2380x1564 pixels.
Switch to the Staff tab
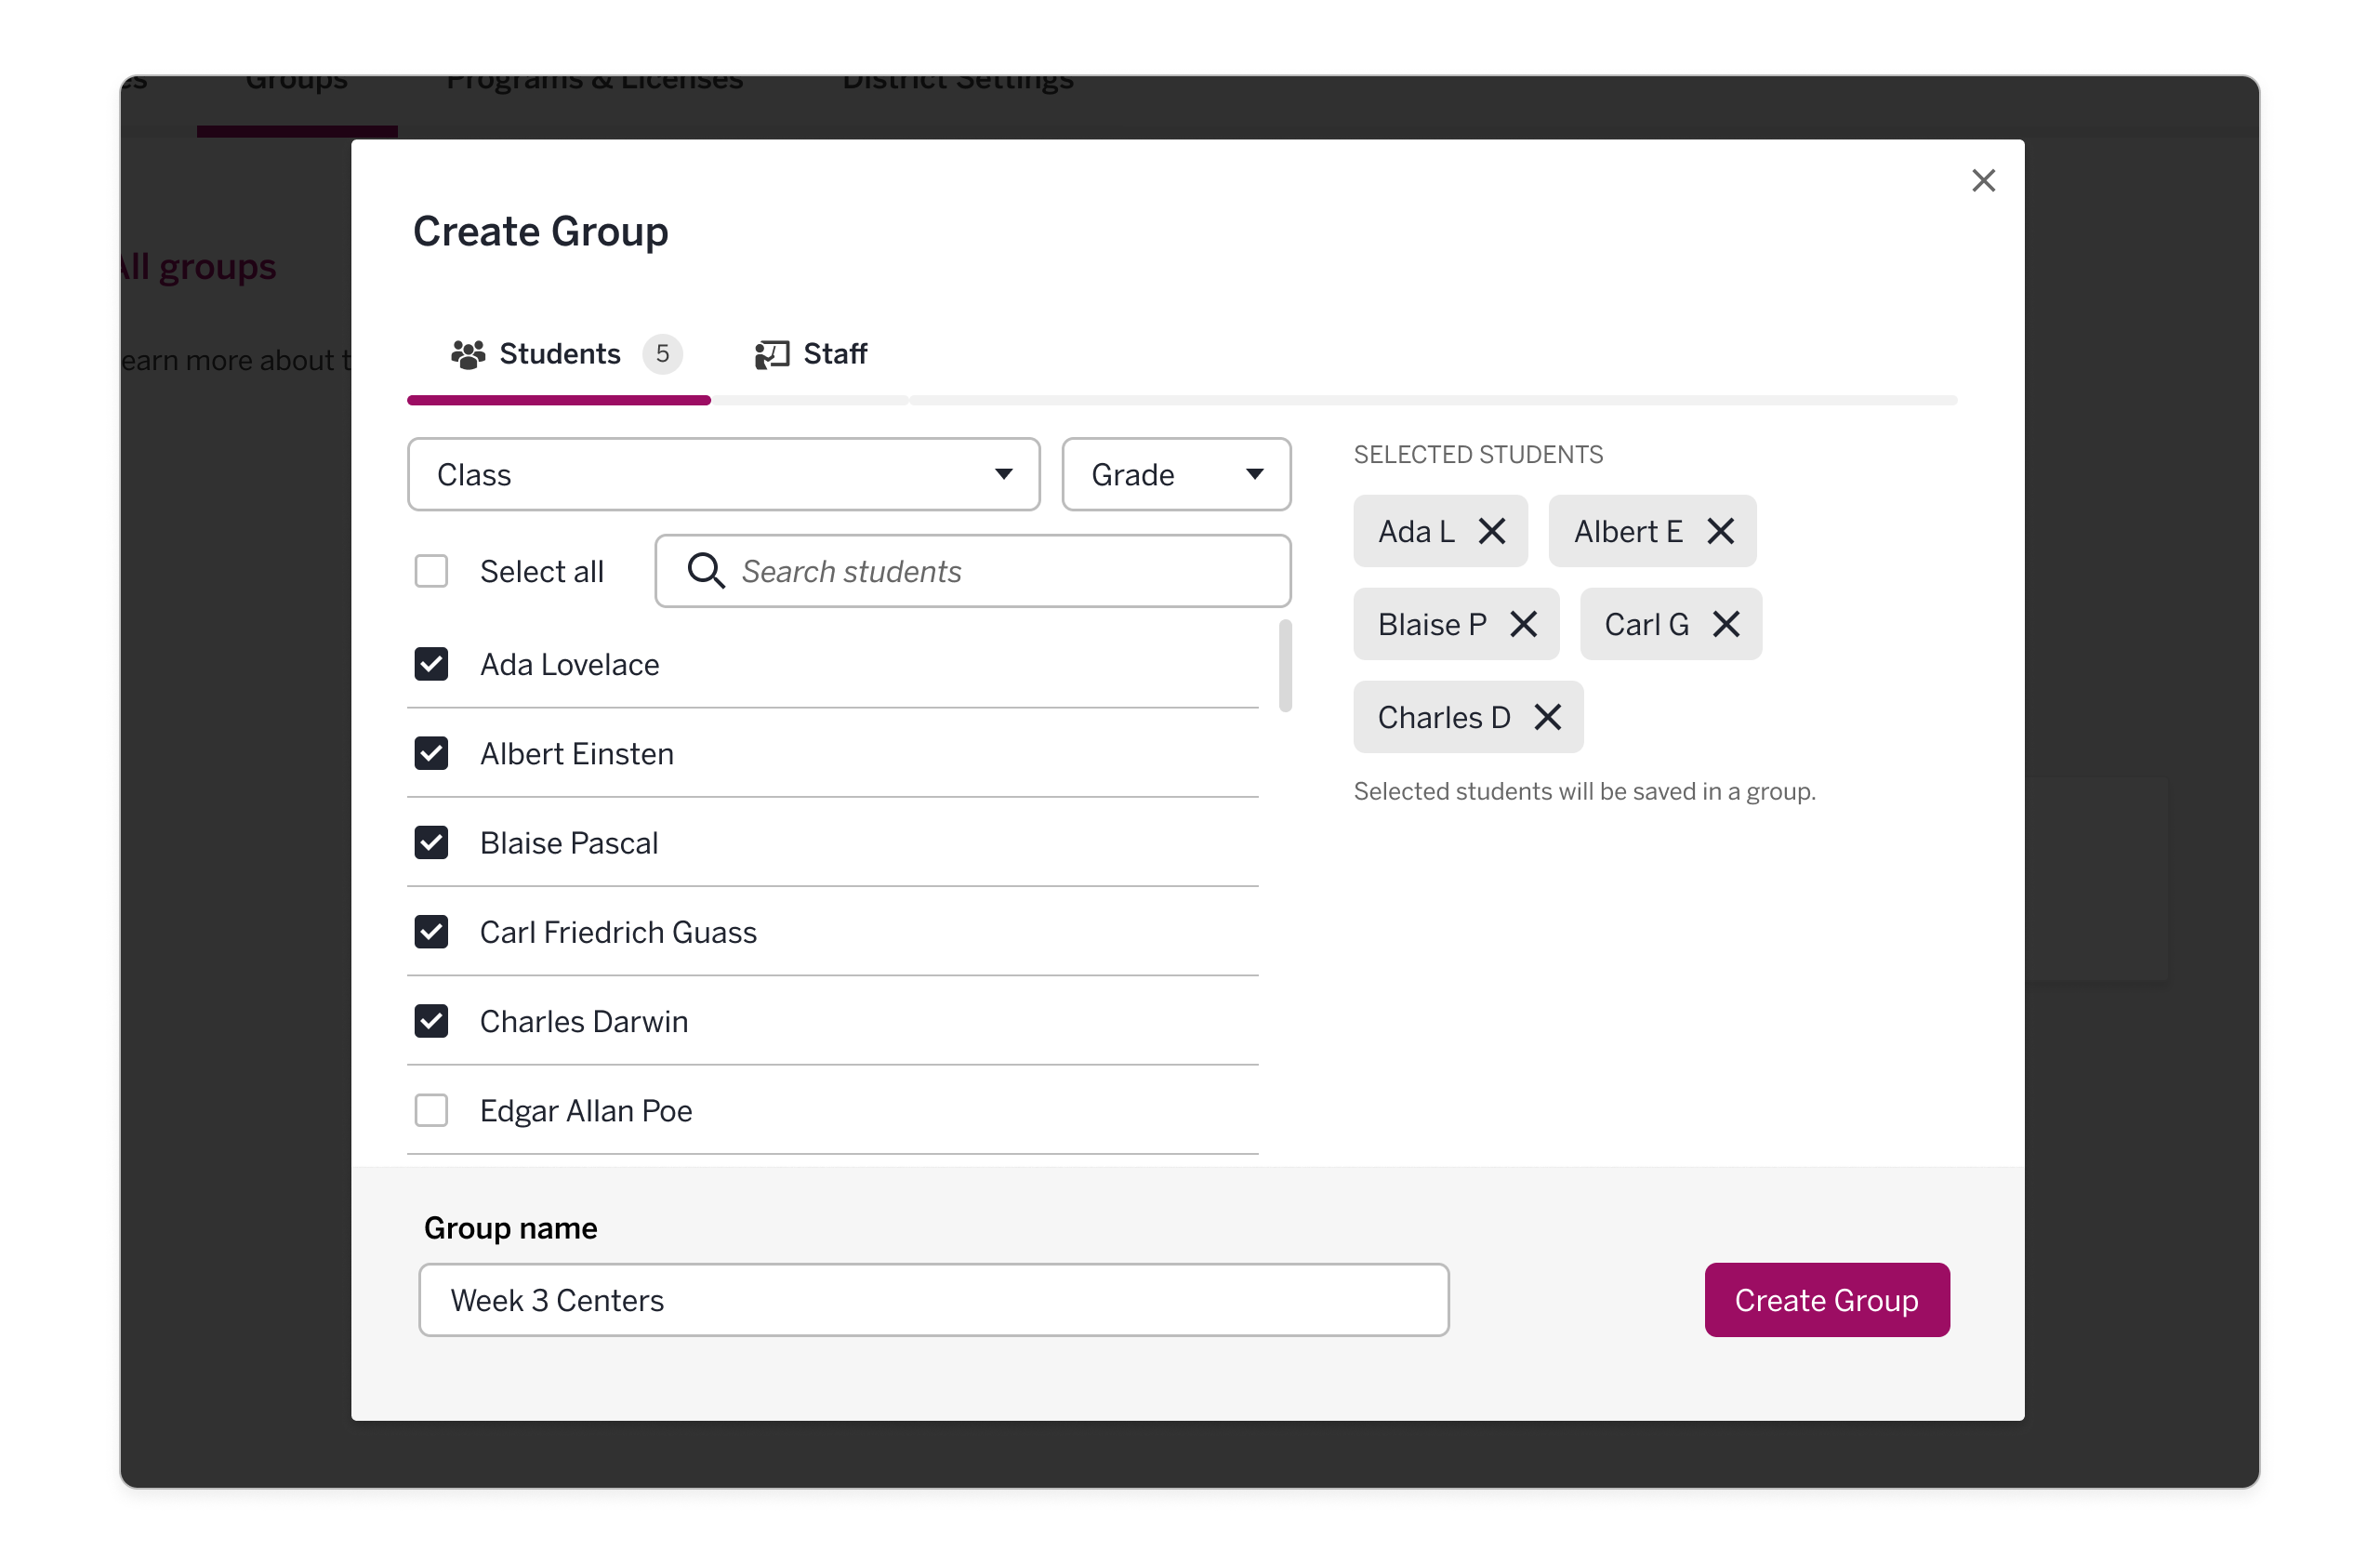[835, 353]
